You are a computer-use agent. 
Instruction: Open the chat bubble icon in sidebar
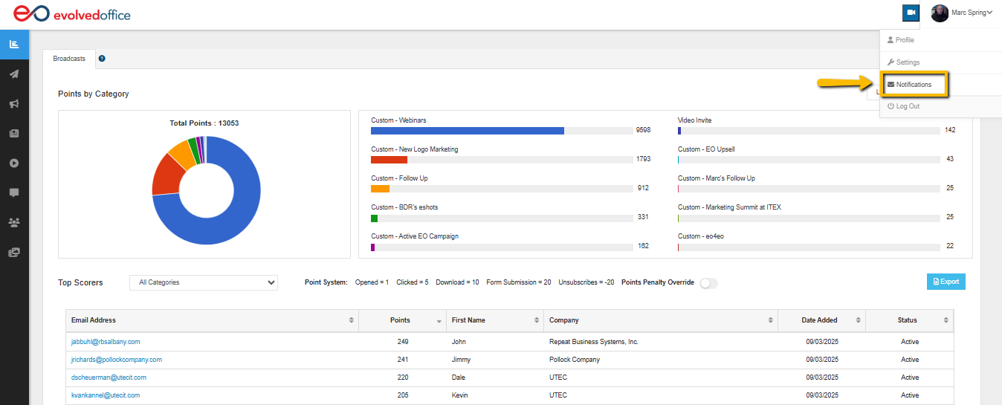14,192
